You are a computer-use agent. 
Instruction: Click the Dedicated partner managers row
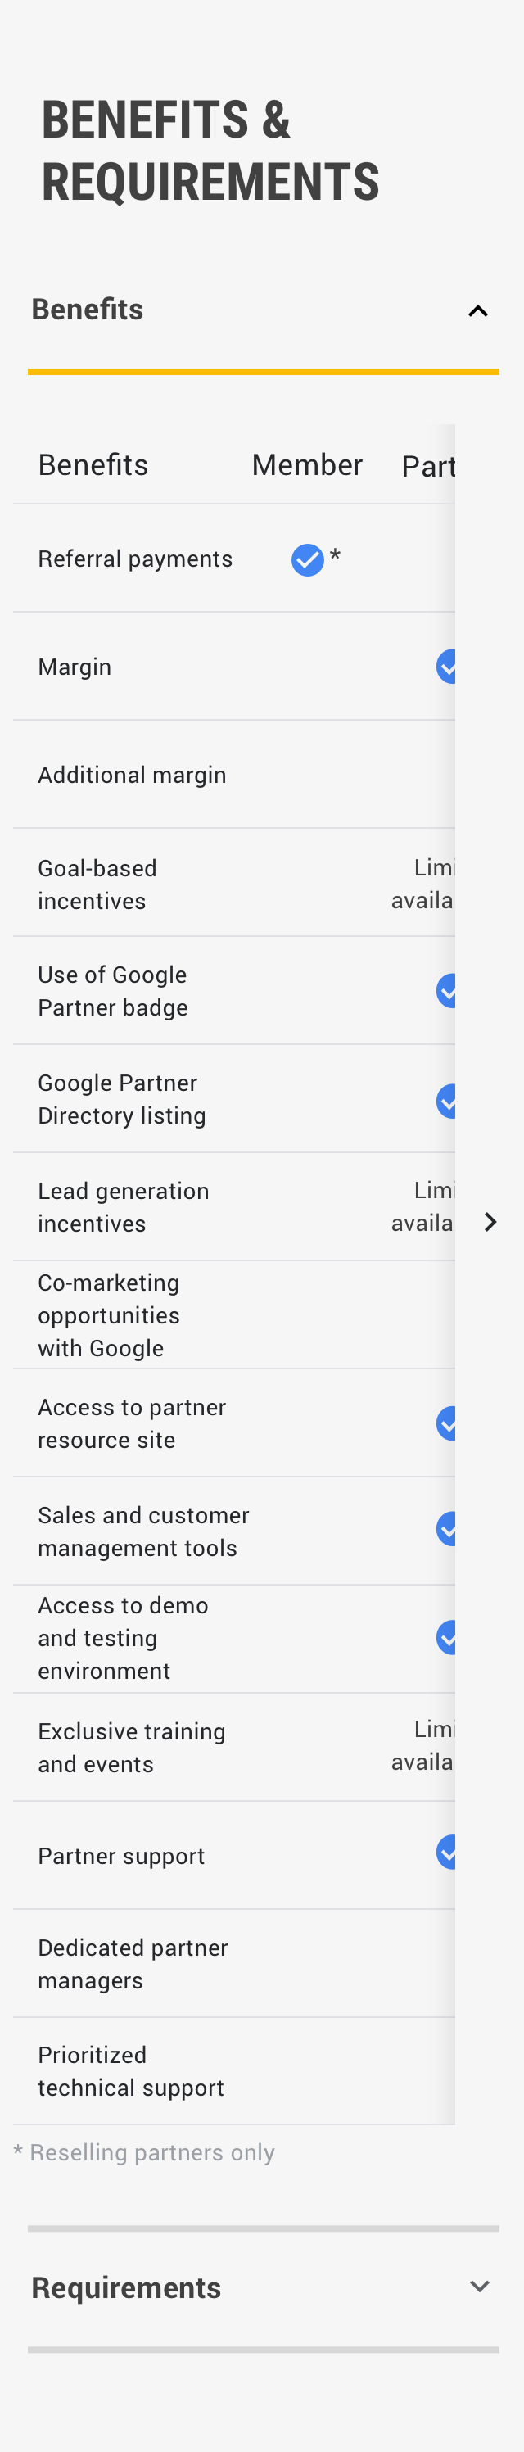coord(133,1964)
